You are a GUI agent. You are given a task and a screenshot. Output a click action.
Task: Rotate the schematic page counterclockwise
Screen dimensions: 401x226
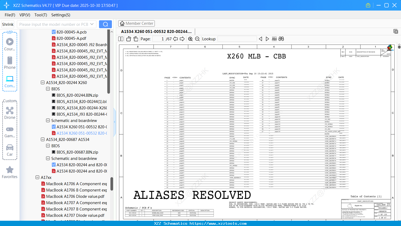[x=129, y=39]
